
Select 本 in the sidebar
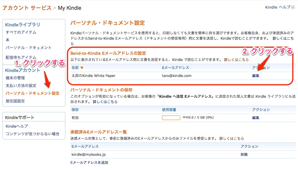[x=7, y=40]
